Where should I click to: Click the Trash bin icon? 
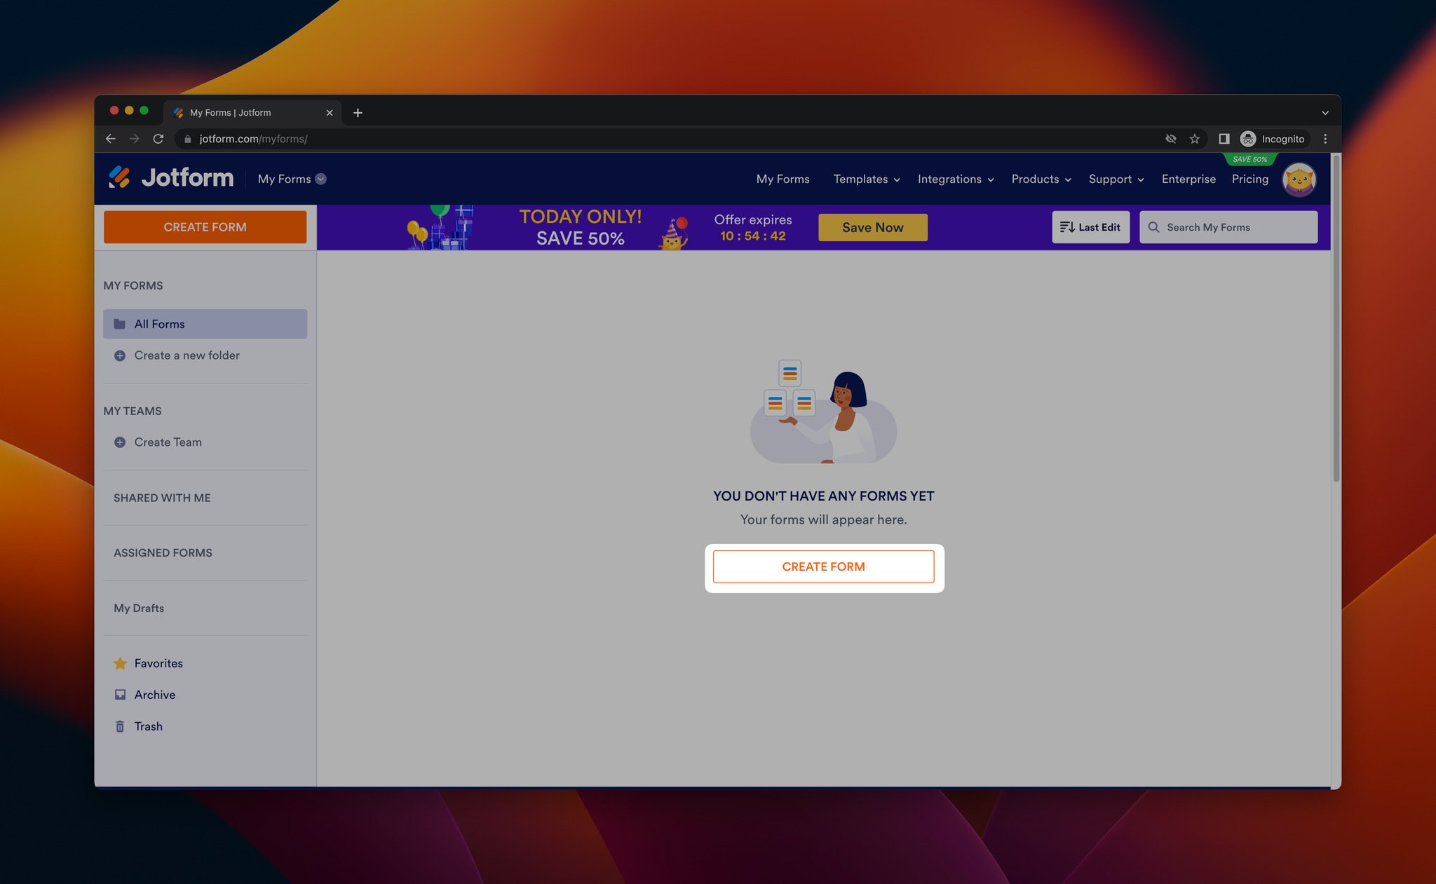tap(119, 726)
